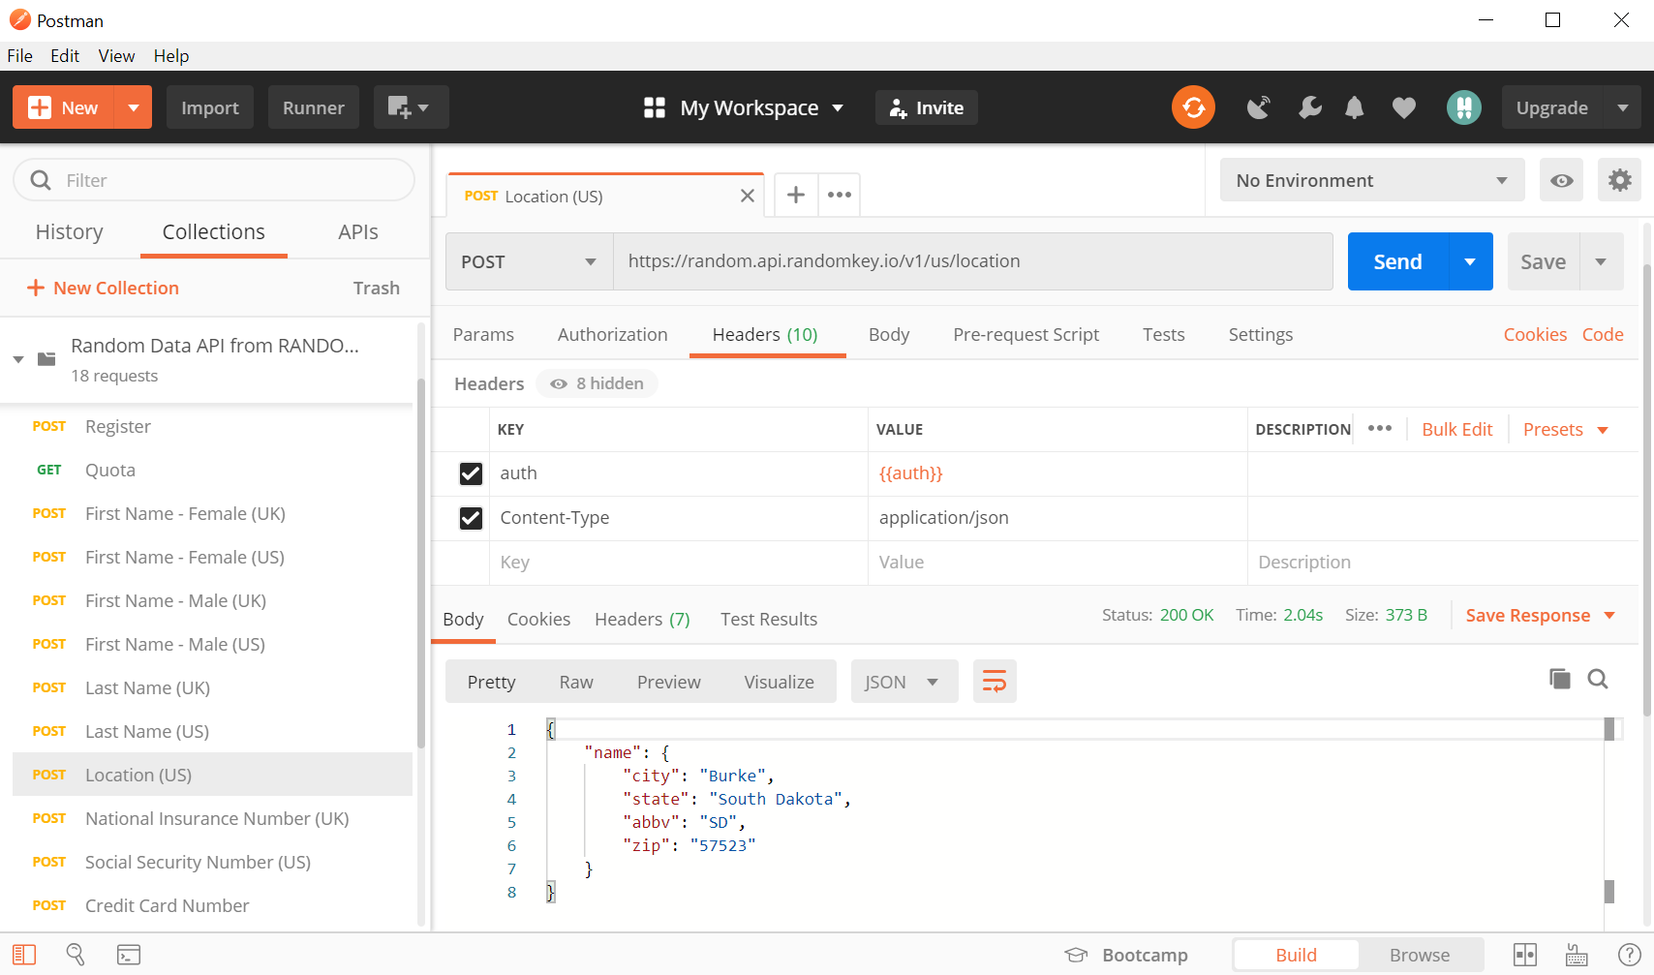Open the request Body tab
Viewport: 1654px width, 975px height.
[889, 334]
